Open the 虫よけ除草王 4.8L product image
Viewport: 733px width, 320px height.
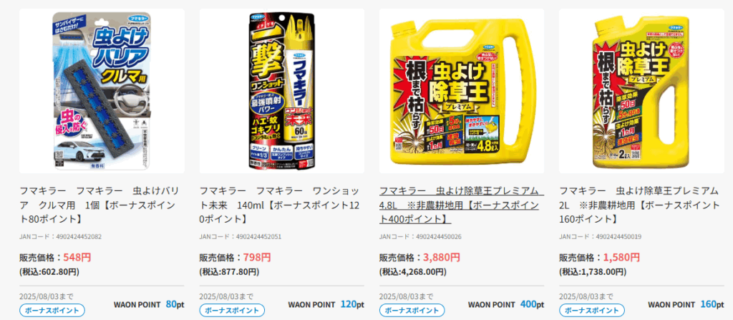(462, 91)
